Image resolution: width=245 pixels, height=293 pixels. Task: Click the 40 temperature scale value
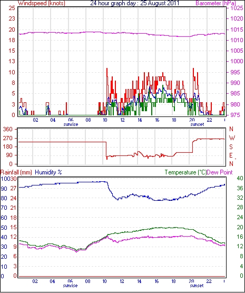point(240,178)
